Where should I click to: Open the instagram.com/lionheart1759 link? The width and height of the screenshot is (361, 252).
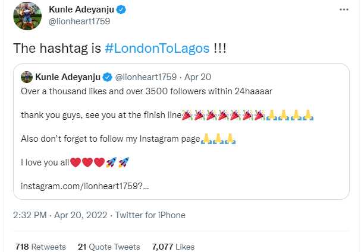84,186
